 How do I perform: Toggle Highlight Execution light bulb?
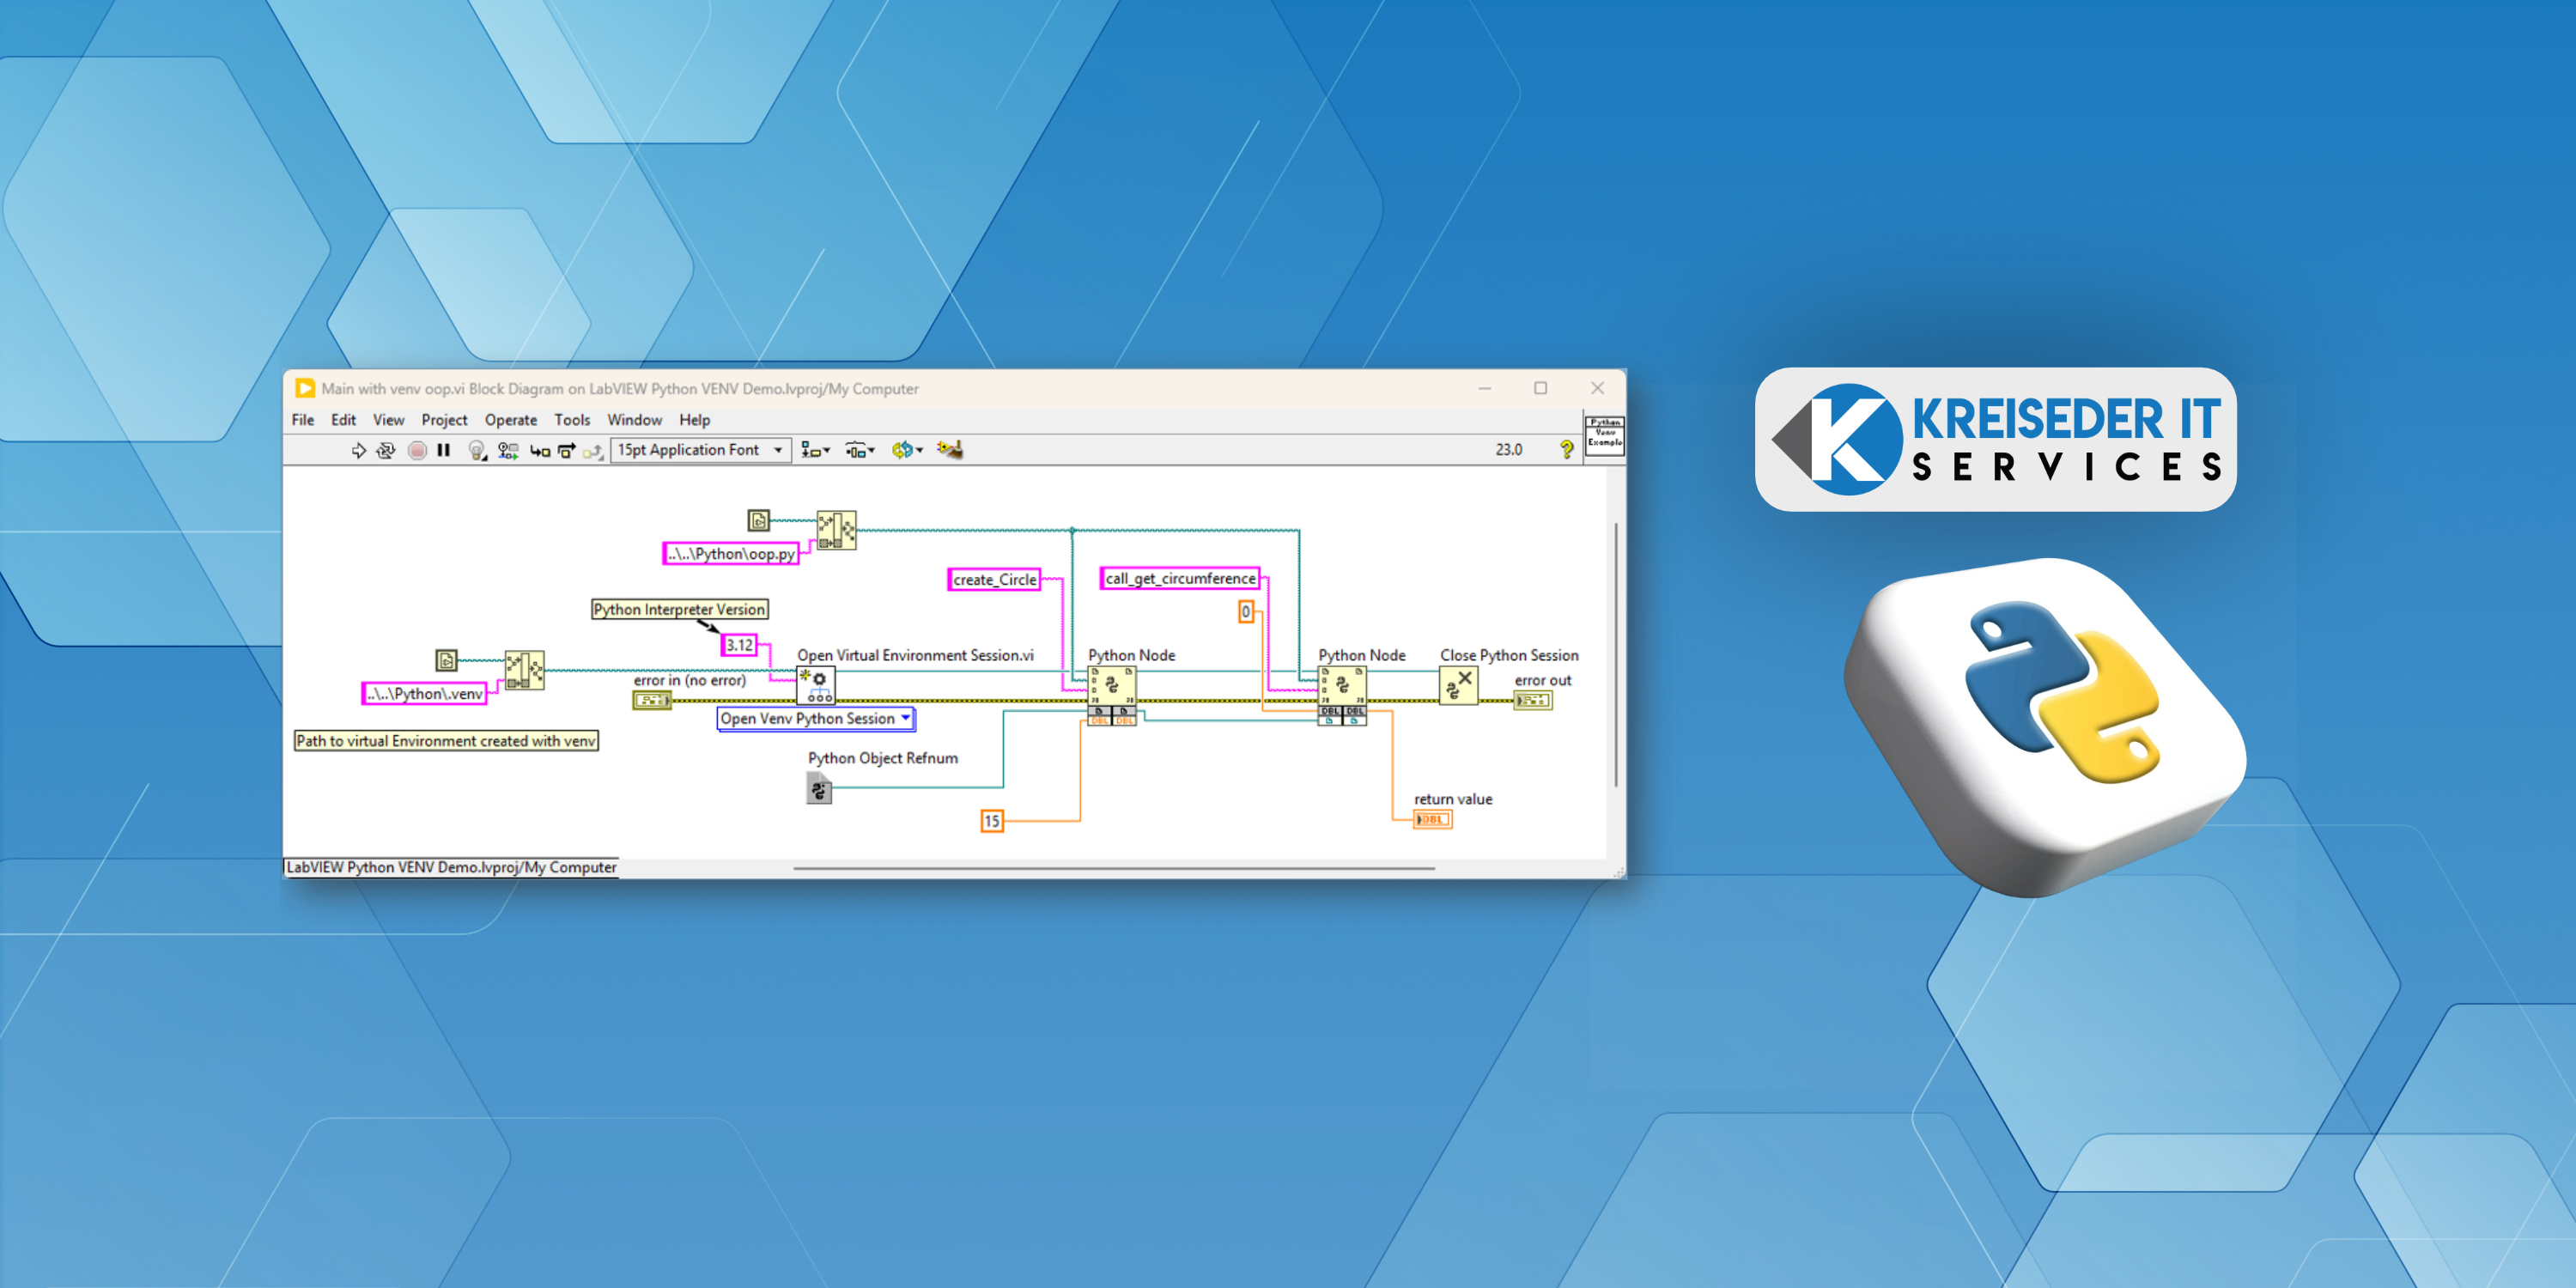point(477,451)
